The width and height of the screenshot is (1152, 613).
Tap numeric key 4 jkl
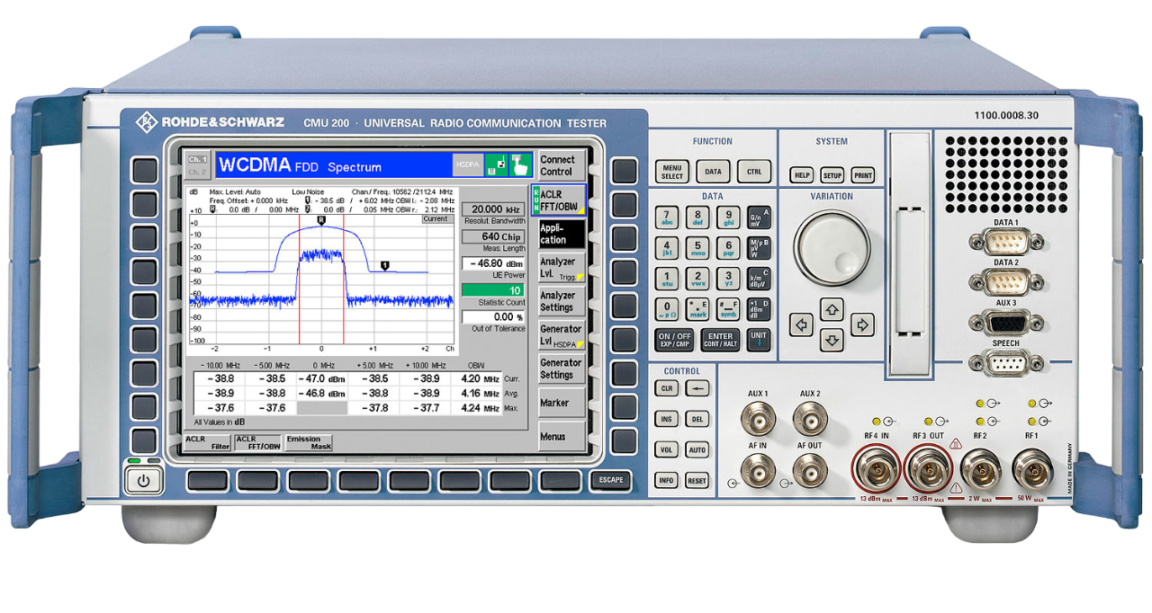(667, 248)
